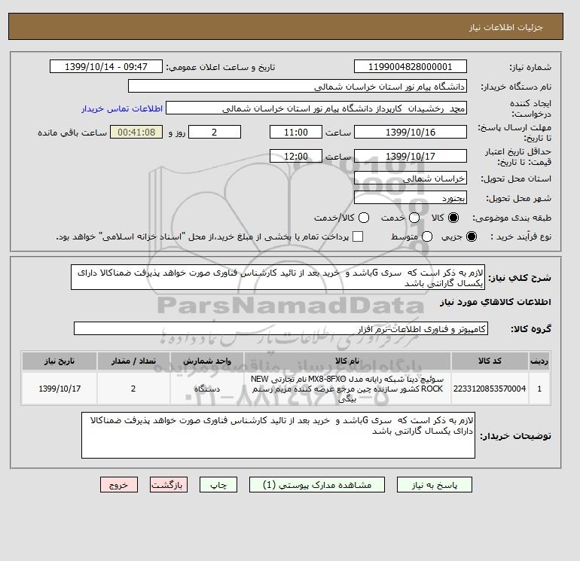Click the تعداد / مقدار column header
580x561 pixels.
pyautogui.click(x=133, y=361)
